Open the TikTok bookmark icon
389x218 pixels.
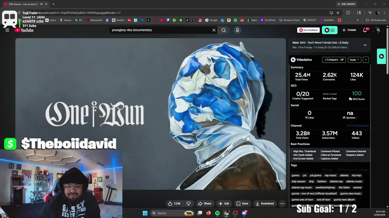coord(187,20)
